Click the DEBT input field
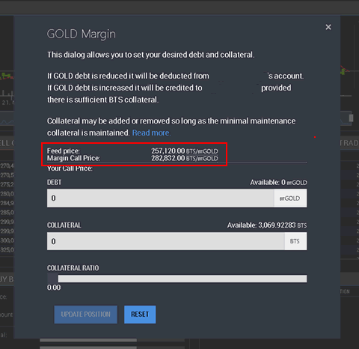359x349 pixels. pyautogui.click(x=161, y=198)
